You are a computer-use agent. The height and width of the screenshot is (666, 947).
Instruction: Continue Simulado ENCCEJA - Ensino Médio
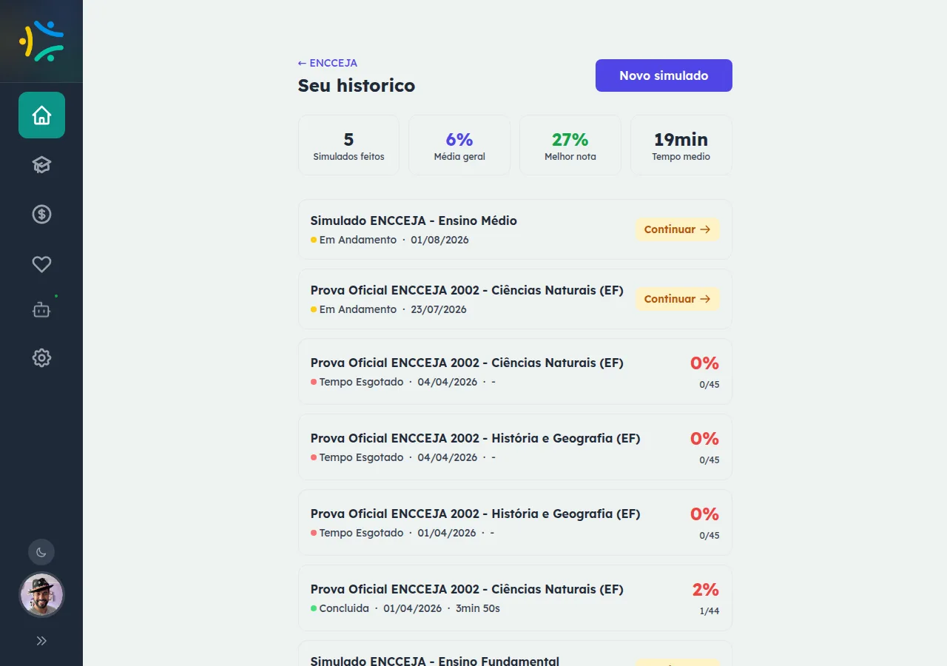(x=677, y=229)
